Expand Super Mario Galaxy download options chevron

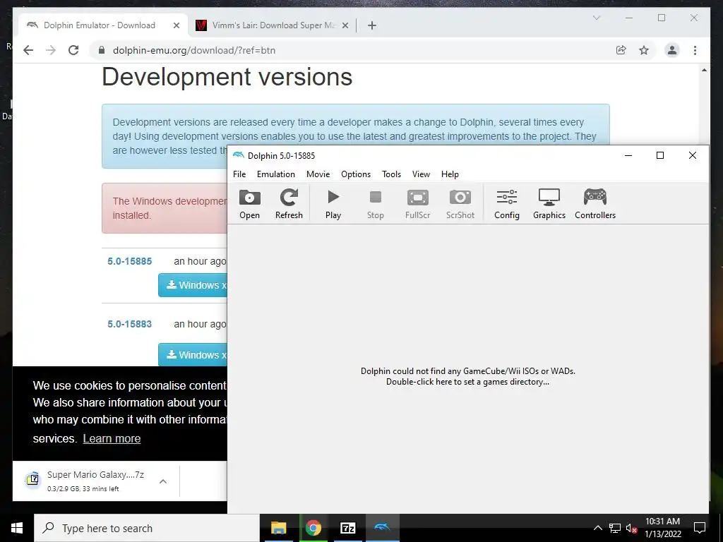[163, 481]
